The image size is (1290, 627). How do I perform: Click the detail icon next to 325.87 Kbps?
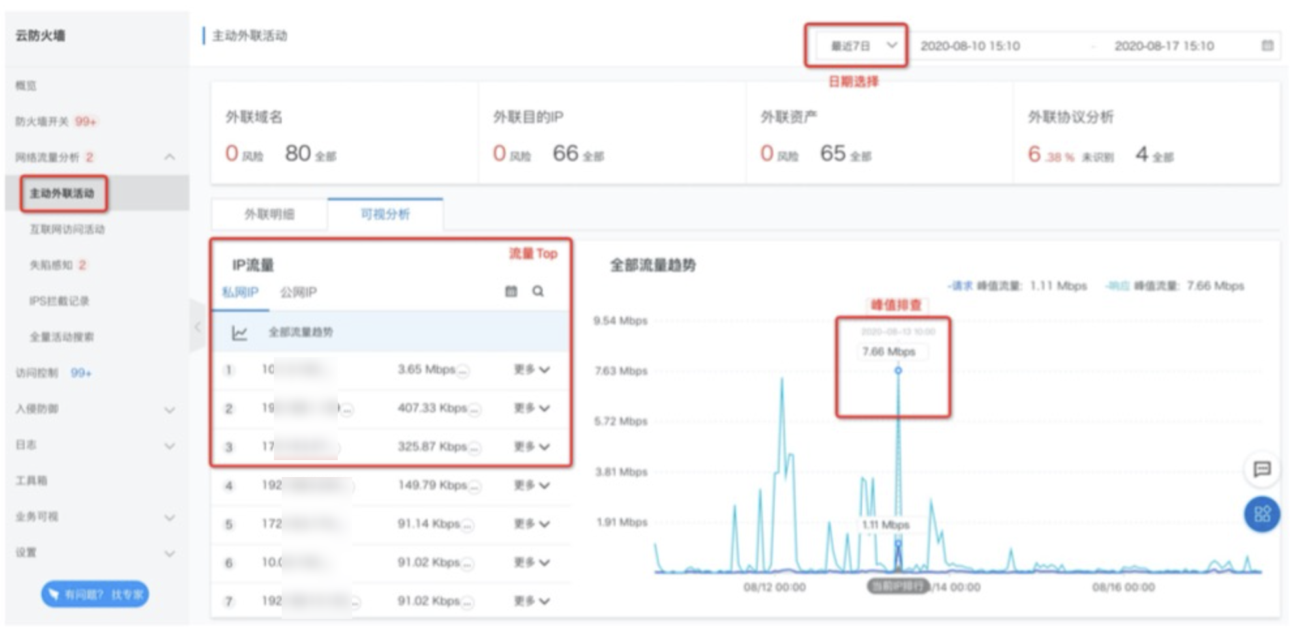click(475, 448)
